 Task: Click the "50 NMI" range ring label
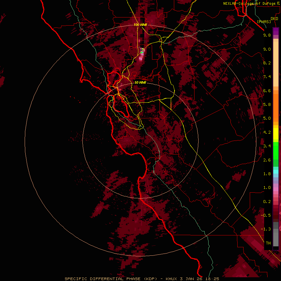click(x=140, y=82)
